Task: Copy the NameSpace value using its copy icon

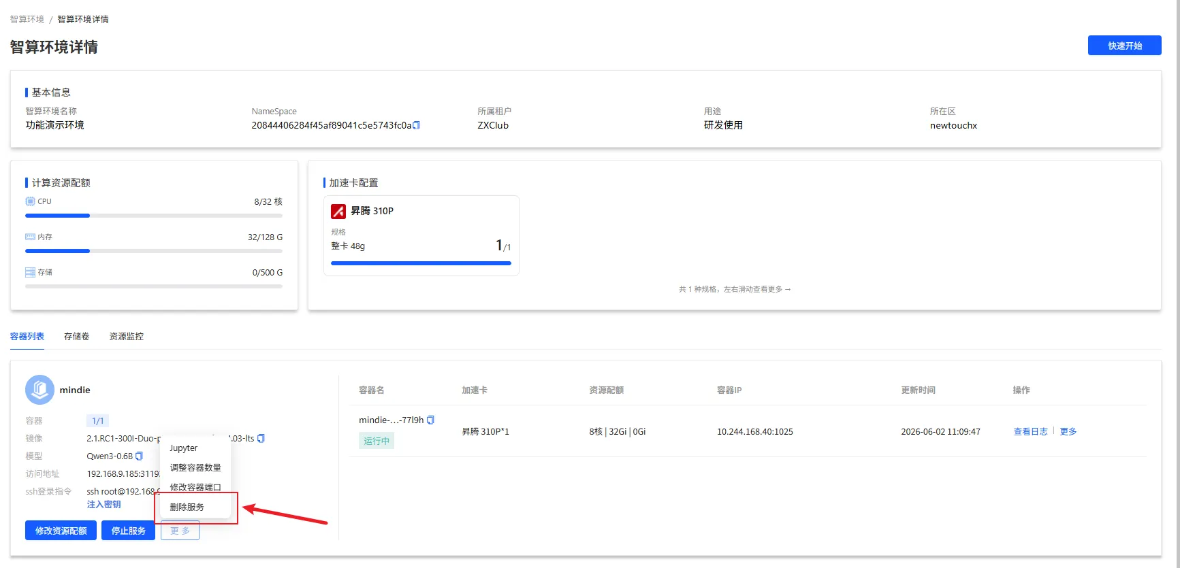Action: 417,125
